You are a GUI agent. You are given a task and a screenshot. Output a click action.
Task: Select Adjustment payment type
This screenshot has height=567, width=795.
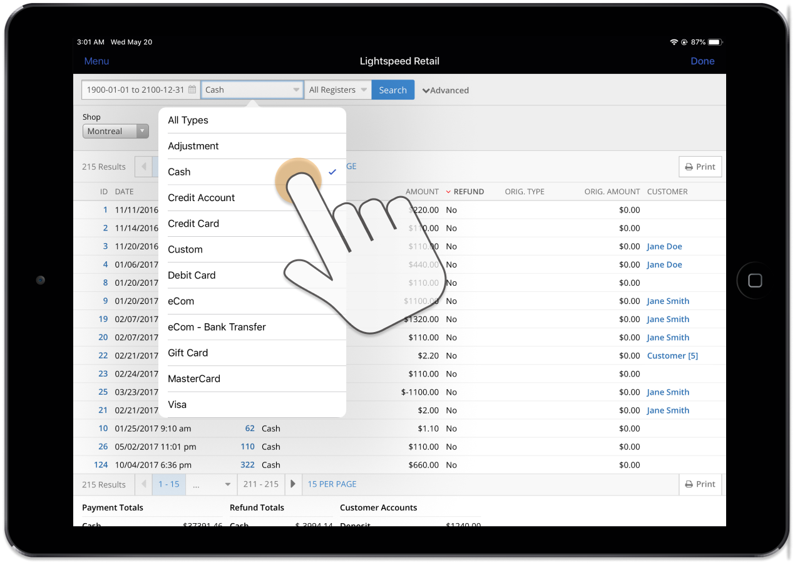(252, 146)
